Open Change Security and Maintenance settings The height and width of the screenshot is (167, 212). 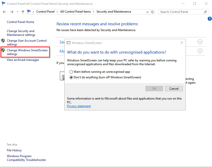click(x=21, y=33)
